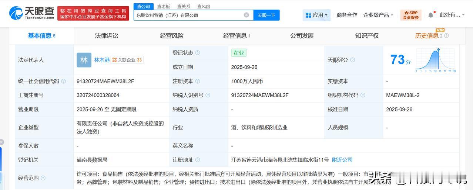Viewport: 473px width, 190px height.
Task: Click the 灌南县数据局 registration authority value
Action: point(92,160)
